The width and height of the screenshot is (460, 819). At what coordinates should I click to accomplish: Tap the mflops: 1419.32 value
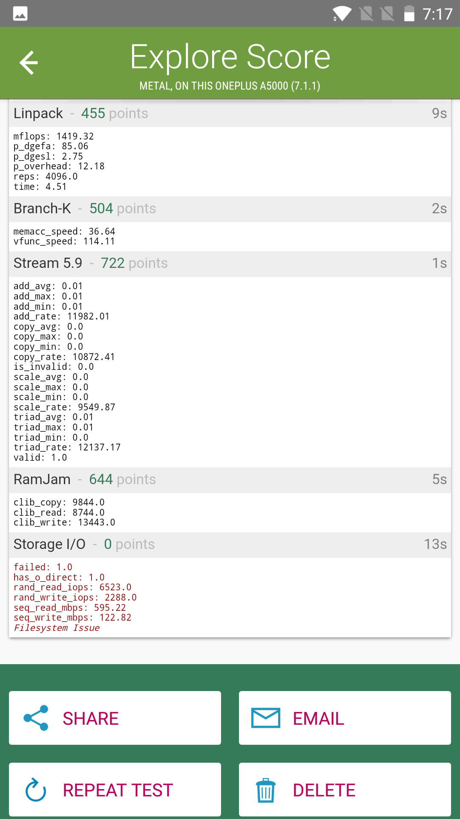click(54, 136)
